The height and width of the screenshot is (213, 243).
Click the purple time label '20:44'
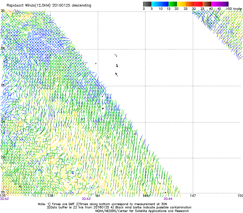coord(168,199)
